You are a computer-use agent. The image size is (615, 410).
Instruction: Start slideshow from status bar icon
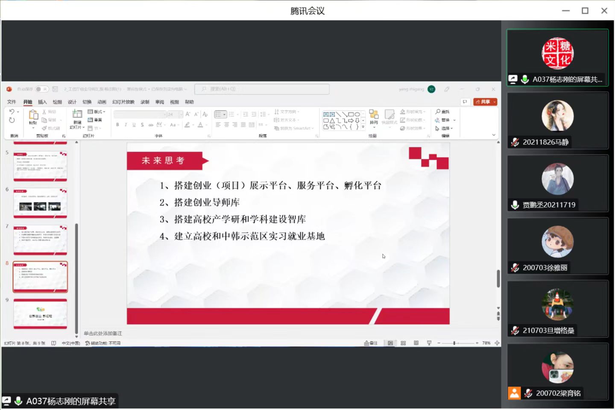[x=429, y=343]
